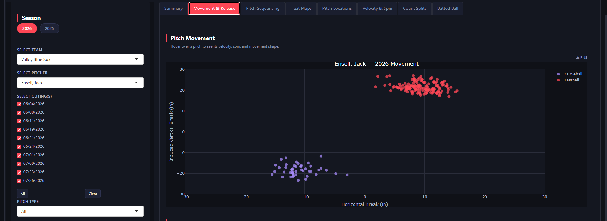Select all outings with the All button

pos(23,194)
